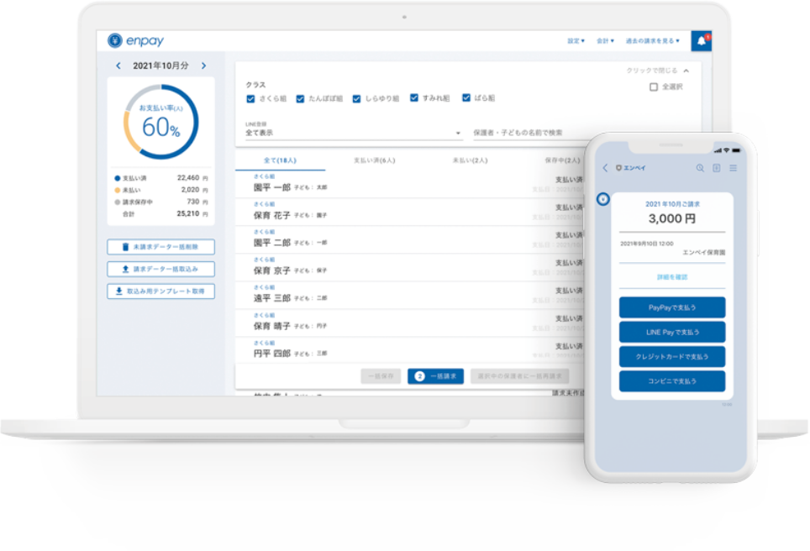Viewport: 810px width, 551px height.
Task: Go to previous month with left arrow
Action: point(118,66)
